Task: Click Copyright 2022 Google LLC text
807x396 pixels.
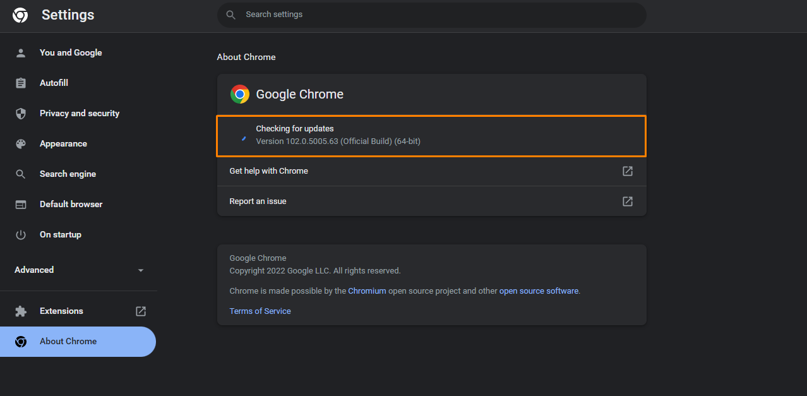Action: [x=315, y=271]
